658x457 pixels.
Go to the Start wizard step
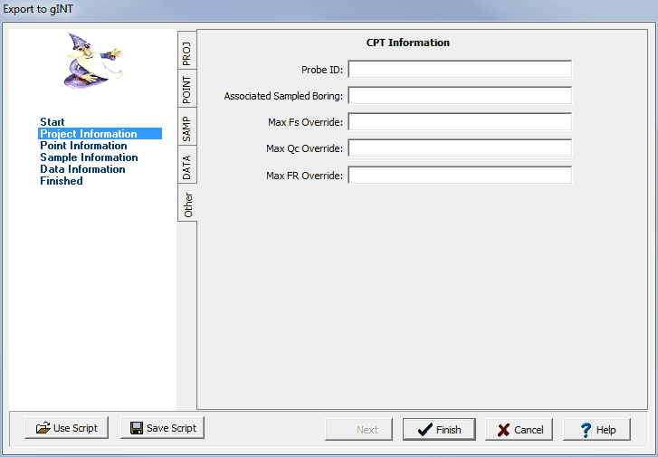52,122
